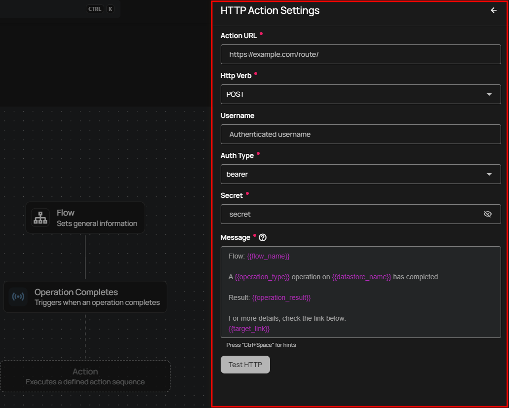
Task: Click into the Username text field
Action: pos(360,134)
